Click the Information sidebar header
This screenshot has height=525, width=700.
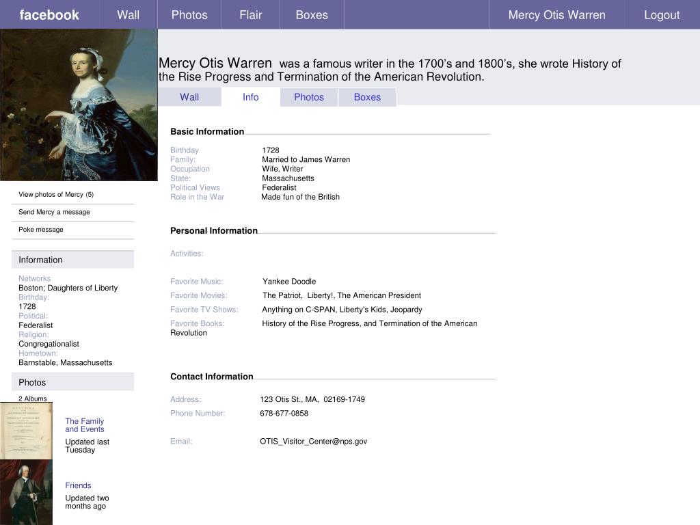point(72,259)
